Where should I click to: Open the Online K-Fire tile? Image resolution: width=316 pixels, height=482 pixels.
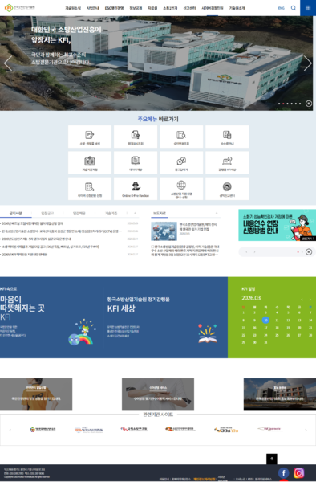[x=136, y=189]
